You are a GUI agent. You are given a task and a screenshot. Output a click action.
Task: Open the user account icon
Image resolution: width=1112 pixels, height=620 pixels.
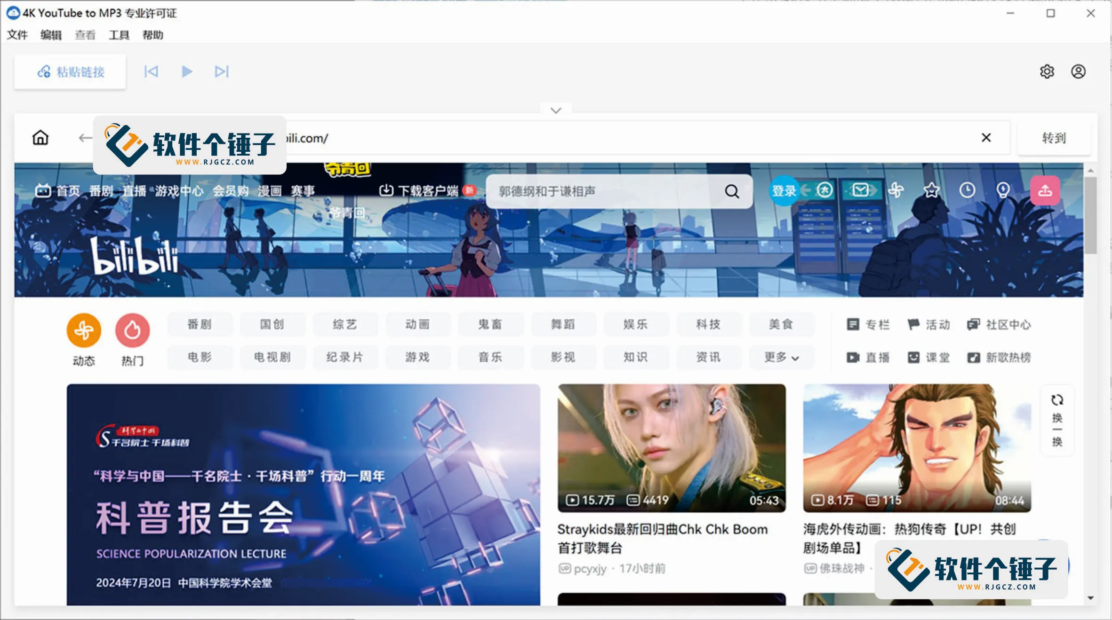pos(1078,71)
